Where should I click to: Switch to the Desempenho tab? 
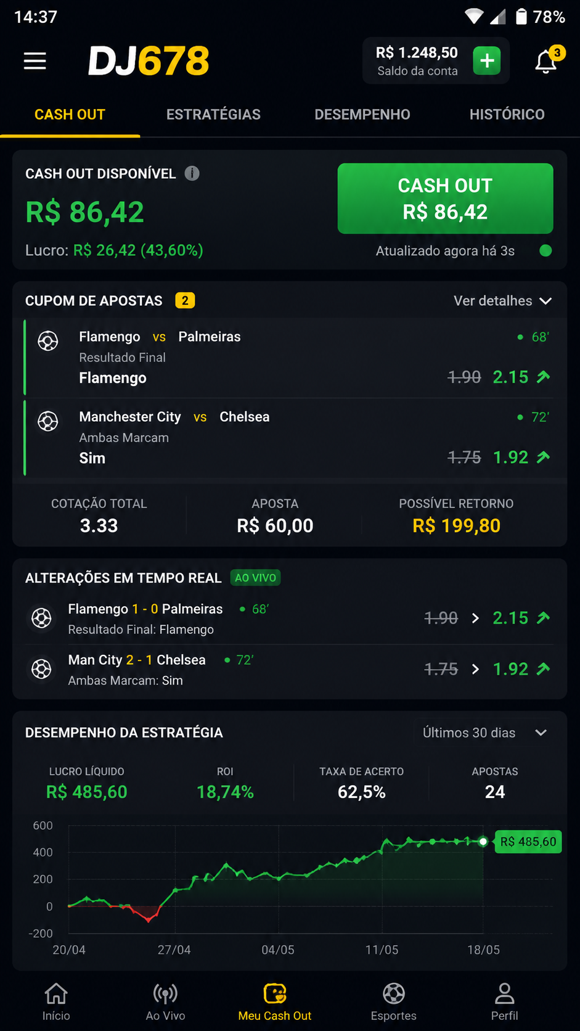(362, 114)
